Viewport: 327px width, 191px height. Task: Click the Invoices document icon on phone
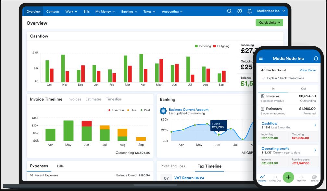click(263, 96)
